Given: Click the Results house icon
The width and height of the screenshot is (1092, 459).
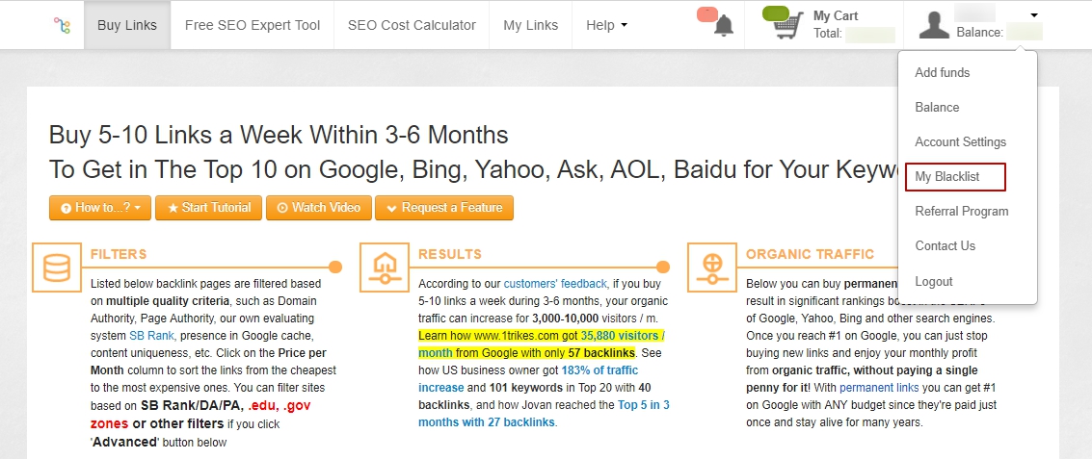Looking at the screenshot, I should (385, 268).
